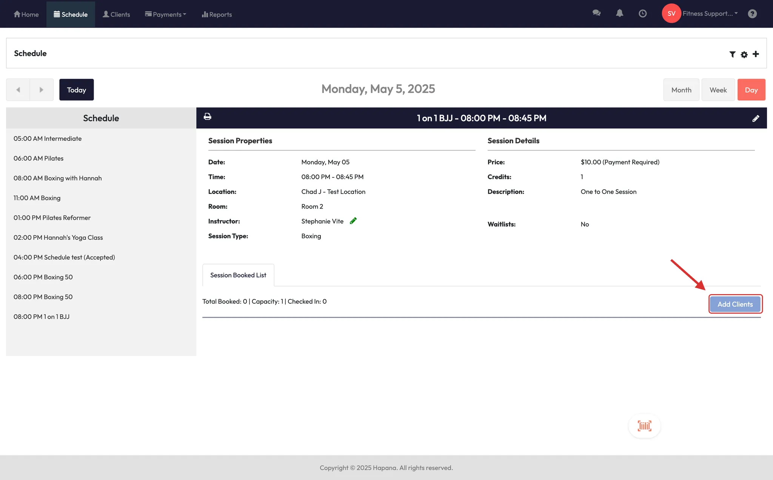Click the Add Clients button
773x480 pixels.
click(x=735, y=304)
